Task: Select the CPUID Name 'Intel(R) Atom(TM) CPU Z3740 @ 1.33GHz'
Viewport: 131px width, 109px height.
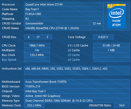Action: [x=64, y=28]
